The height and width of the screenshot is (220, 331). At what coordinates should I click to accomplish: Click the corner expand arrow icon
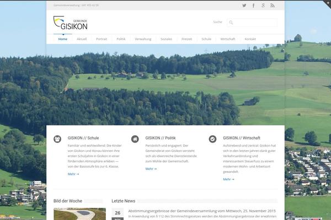pyautogui.click(x=327, y=4)
